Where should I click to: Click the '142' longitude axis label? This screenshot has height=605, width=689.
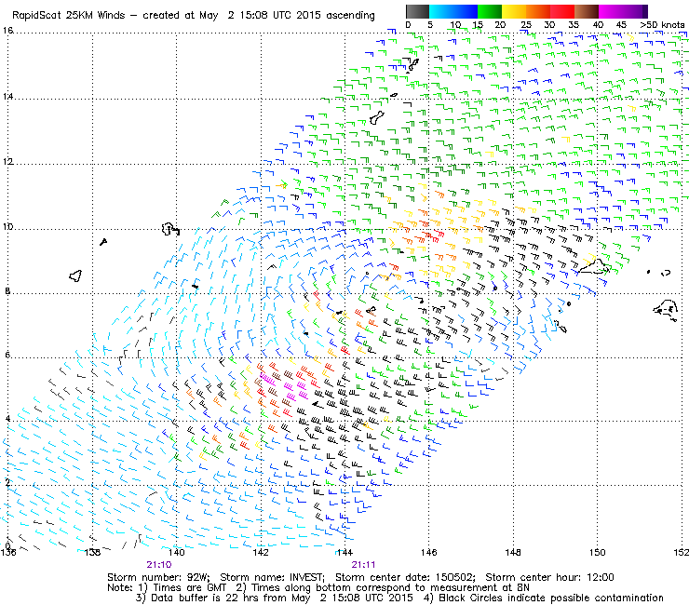[x=261, y=552]
